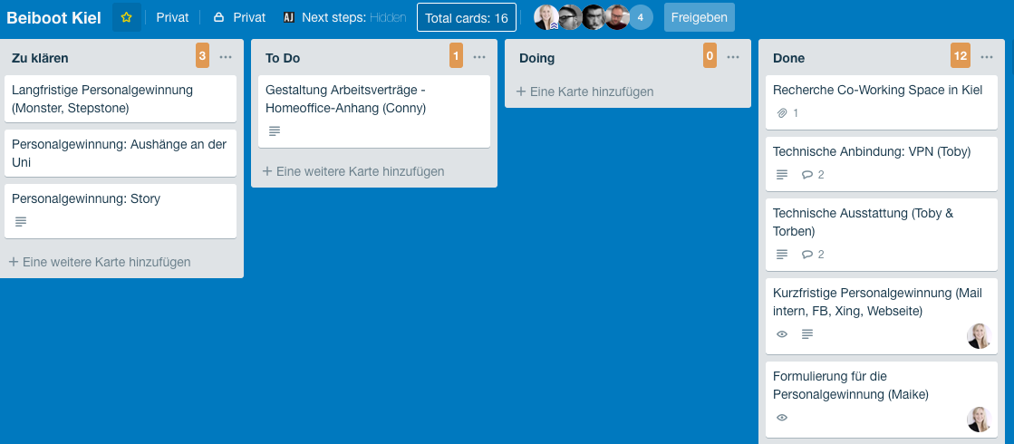Click comments icon on Technische Ausstattung card

pos(807,255)
